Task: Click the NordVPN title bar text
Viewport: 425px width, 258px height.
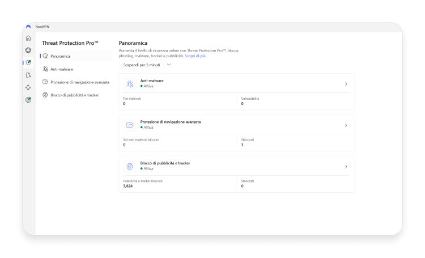Action: 42,27
